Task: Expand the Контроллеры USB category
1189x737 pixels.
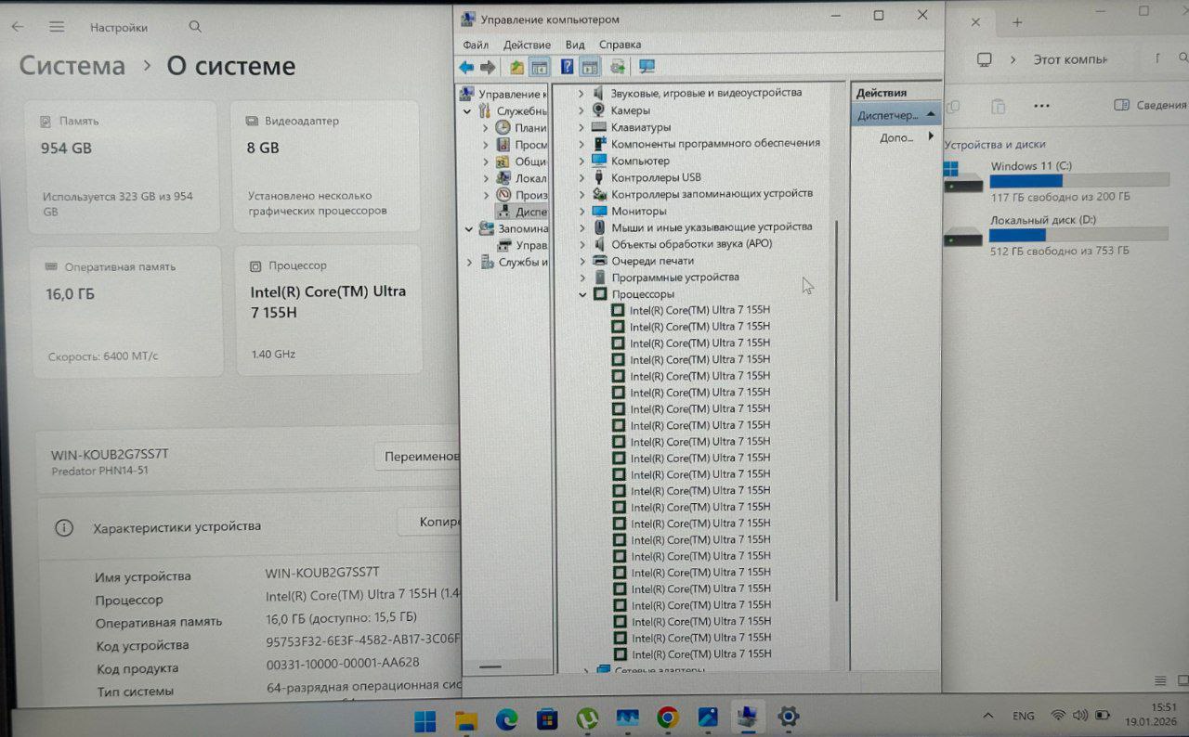Action: 582,177
